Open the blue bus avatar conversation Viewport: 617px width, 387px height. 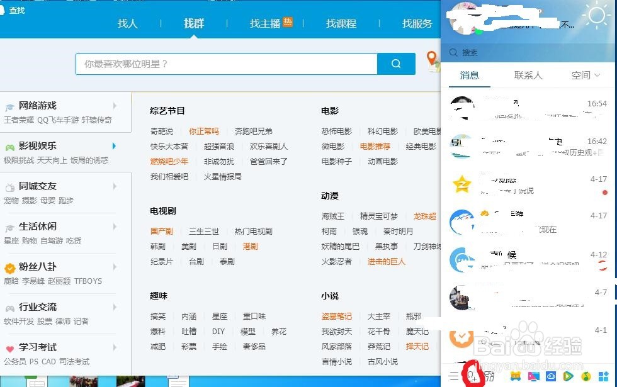462,259
